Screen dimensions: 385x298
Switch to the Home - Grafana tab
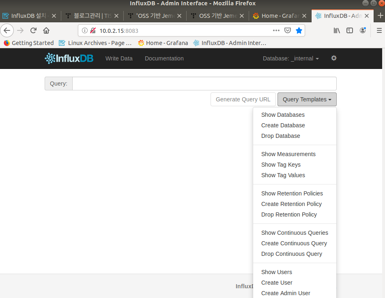tap(279, 16)
